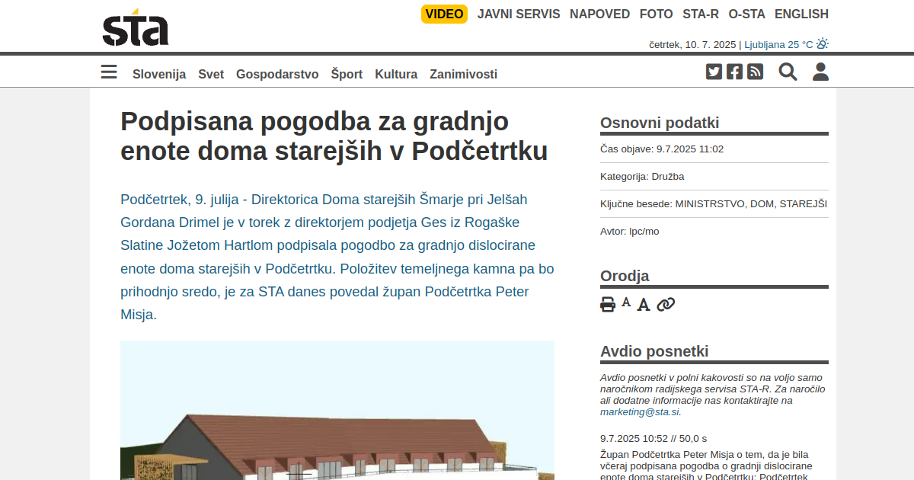Click the search magnifier icon

point(788,72)
